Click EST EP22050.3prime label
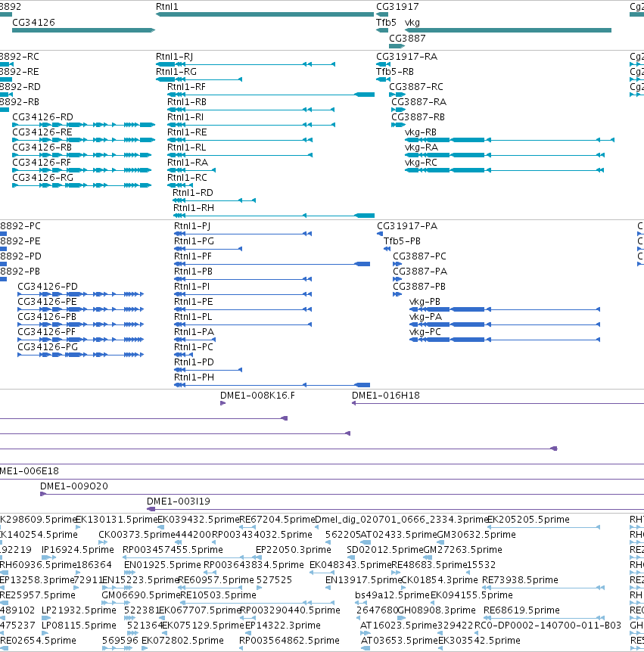 [294, 550]
